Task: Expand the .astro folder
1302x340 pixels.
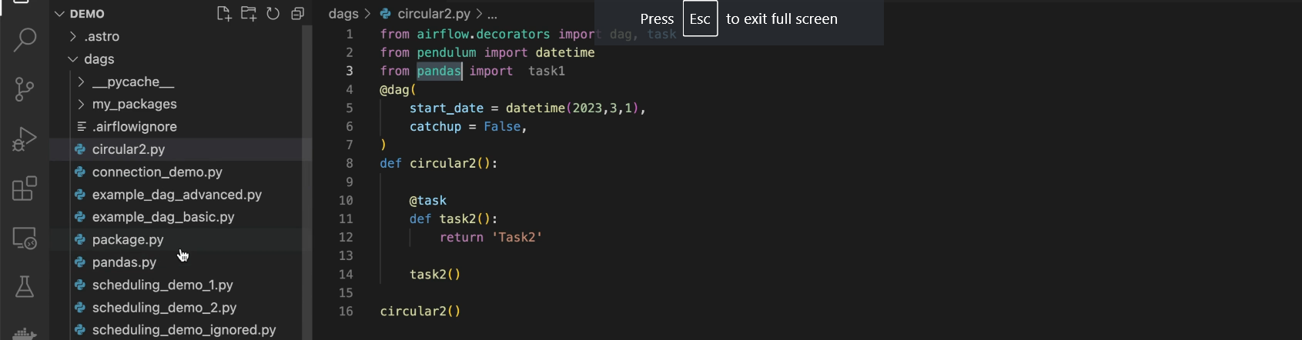Action: click(x=102, y=36)
